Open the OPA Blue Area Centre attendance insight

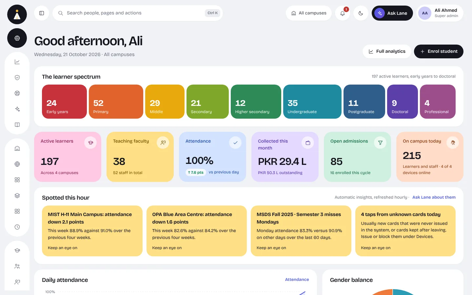click(x=197, y=231)
